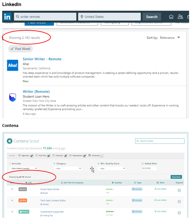The width and height of the screenshot is (191, 221).
Task: Open the Tech Deal Content Editor listing
Action: [x=53, y=200]
